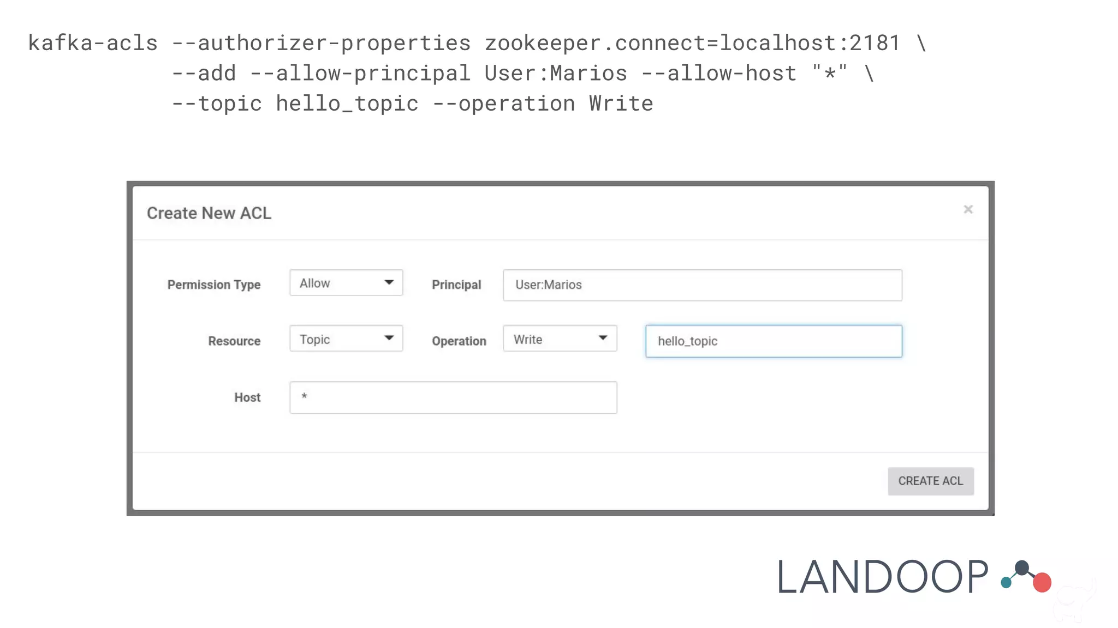Close the Create New ACL dialog
Image resolution: width=1118 pixels, height=628 pixels.
968,209
